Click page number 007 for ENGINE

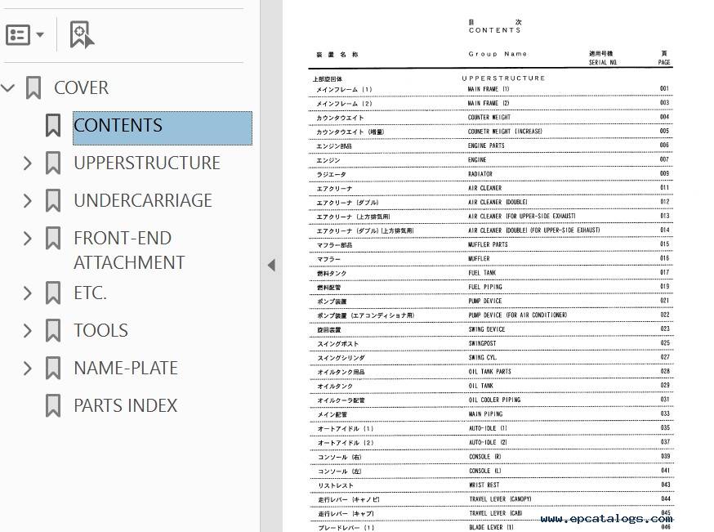[664, 159]
